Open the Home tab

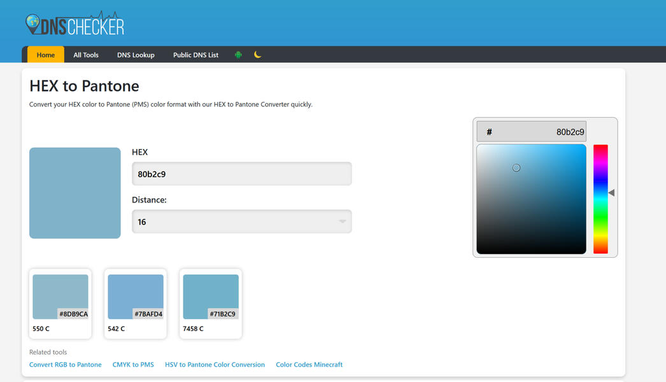pos(45,55)
